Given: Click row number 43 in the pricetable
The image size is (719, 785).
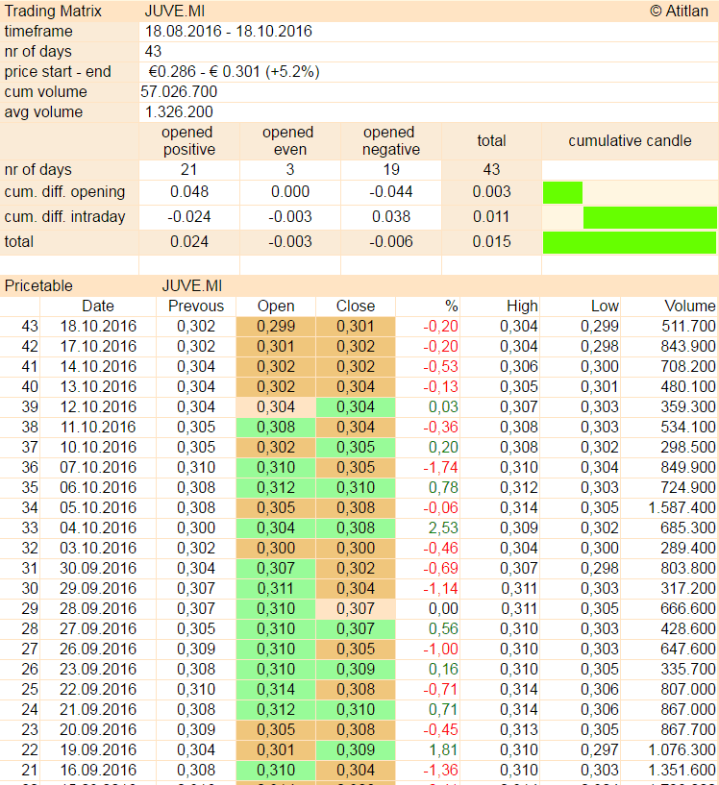Looking at the screenshot, I should [x=30, y=327].
